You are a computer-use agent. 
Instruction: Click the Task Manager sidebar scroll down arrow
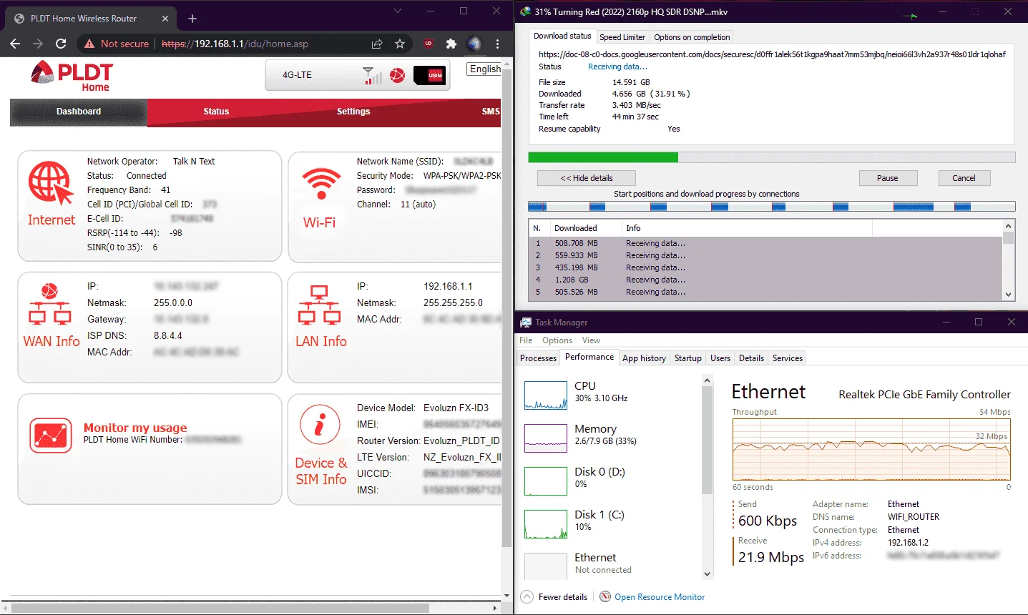coord(708,574)
